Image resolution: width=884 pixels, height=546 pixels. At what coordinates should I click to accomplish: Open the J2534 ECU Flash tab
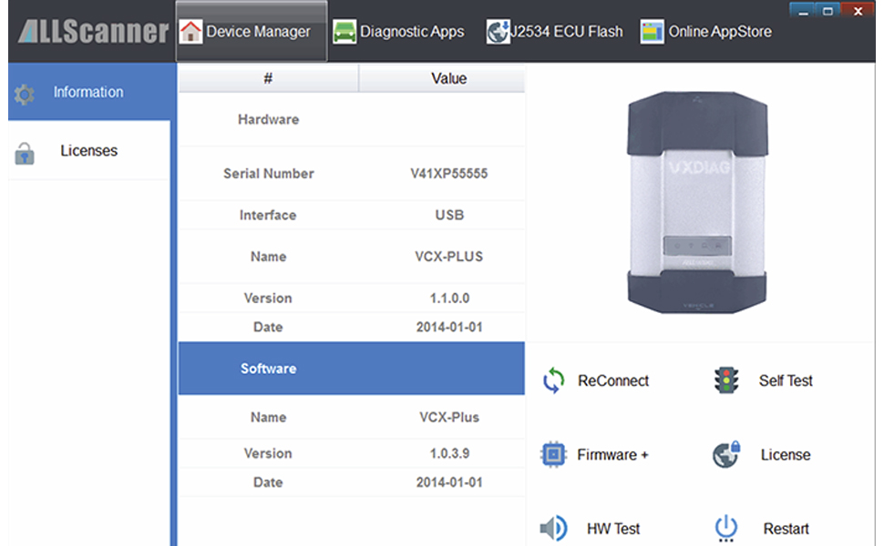(x=555, y=32)
